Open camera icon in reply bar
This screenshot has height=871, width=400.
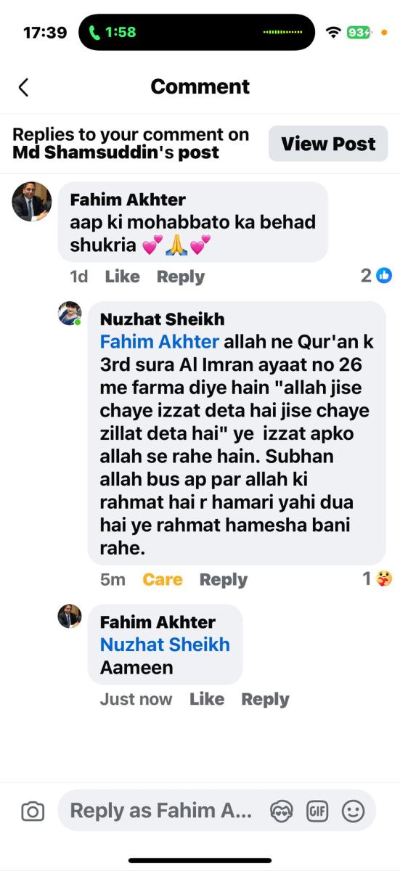(x=33, y=811)
